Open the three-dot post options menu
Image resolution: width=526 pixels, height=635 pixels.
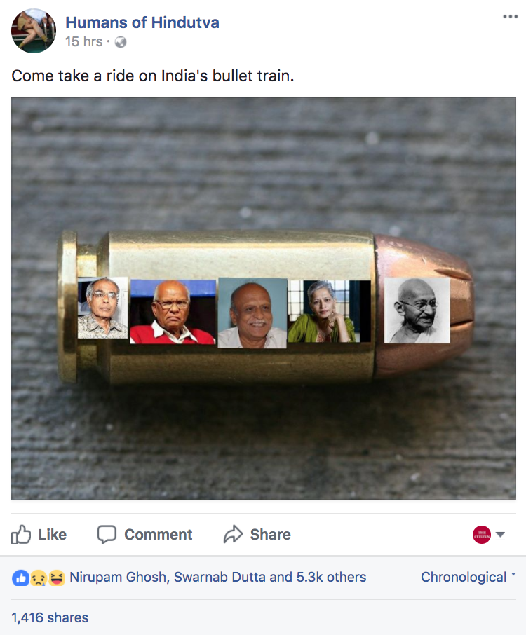click(510, 17)
